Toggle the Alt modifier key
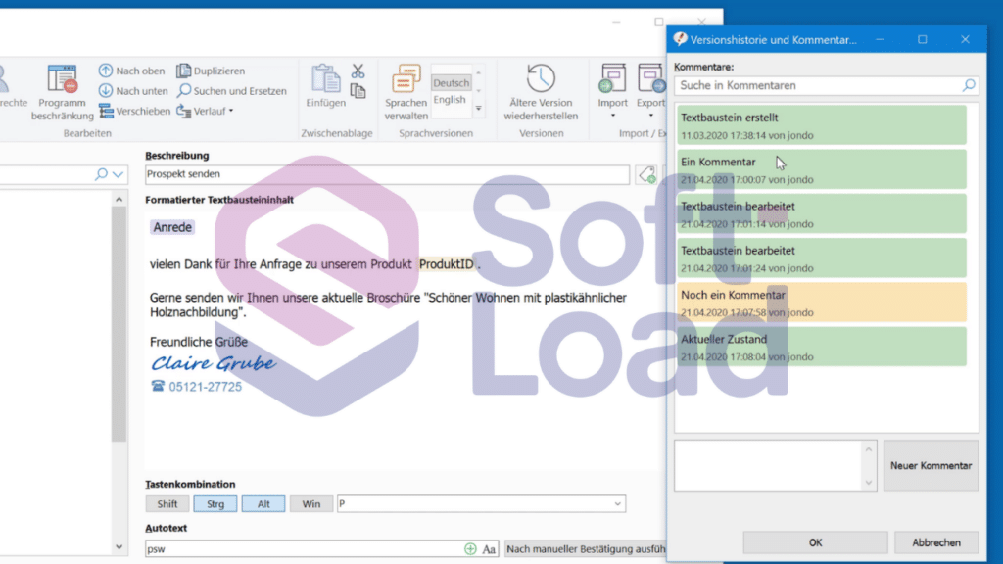Image resolution: width=1003 pixels, height=564 pixels. pos(263,504)
